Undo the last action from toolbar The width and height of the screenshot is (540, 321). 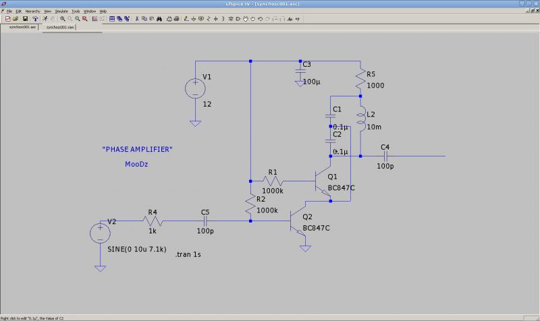pyautogui.click(x=261, y=19)
